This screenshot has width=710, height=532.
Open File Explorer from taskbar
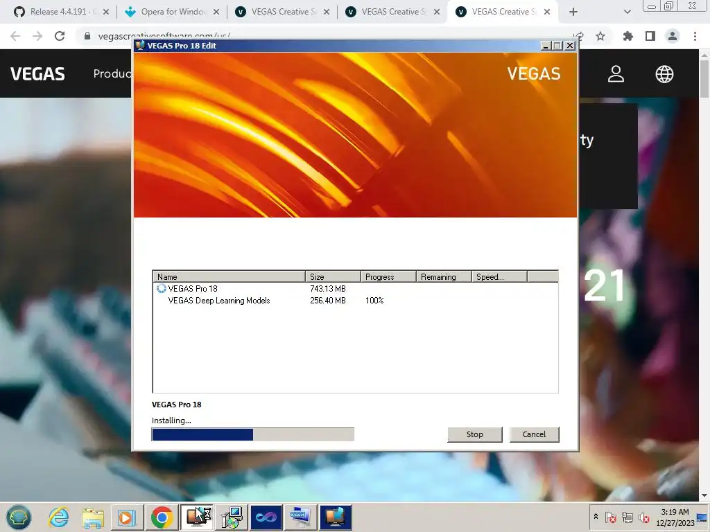94,517
